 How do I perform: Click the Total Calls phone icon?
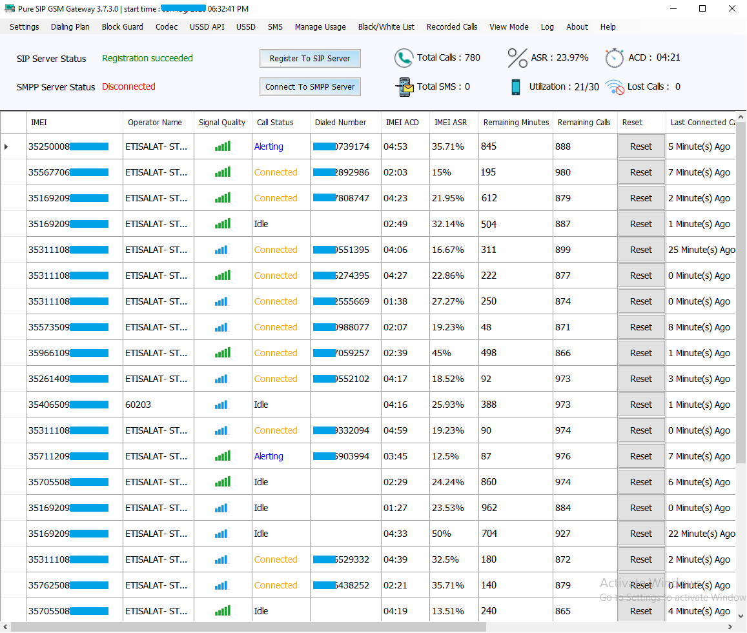(404, 58)
